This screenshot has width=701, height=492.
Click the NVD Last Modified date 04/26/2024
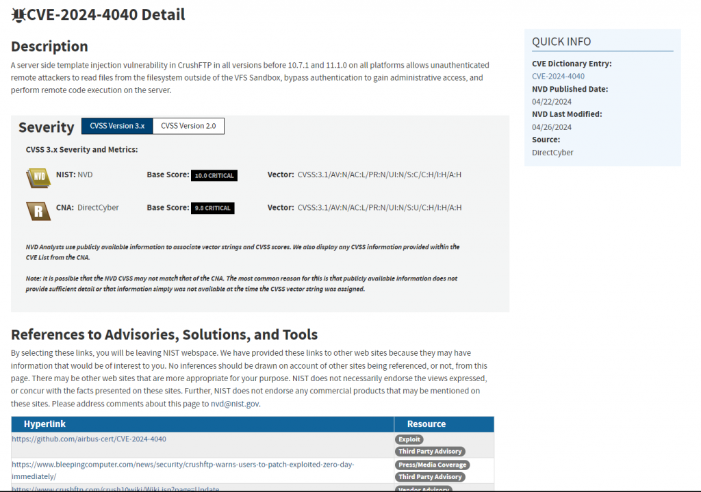tap(552, 127)
